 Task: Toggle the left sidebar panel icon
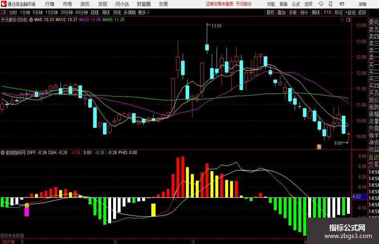point(4,12)
